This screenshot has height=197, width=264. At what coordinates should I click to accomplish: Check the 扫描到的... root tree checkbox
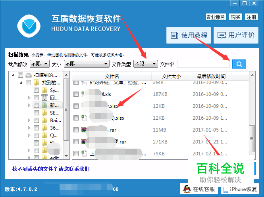point(20,75)
